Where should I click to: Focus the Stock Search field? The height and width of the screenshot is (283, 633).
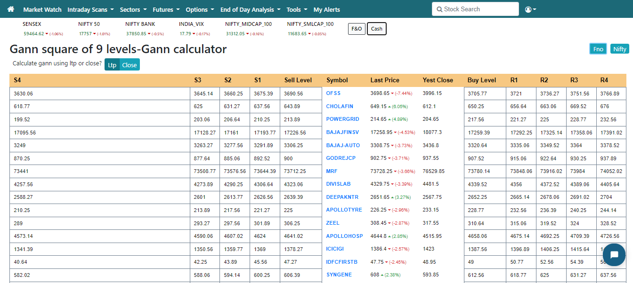pos(475,9)
